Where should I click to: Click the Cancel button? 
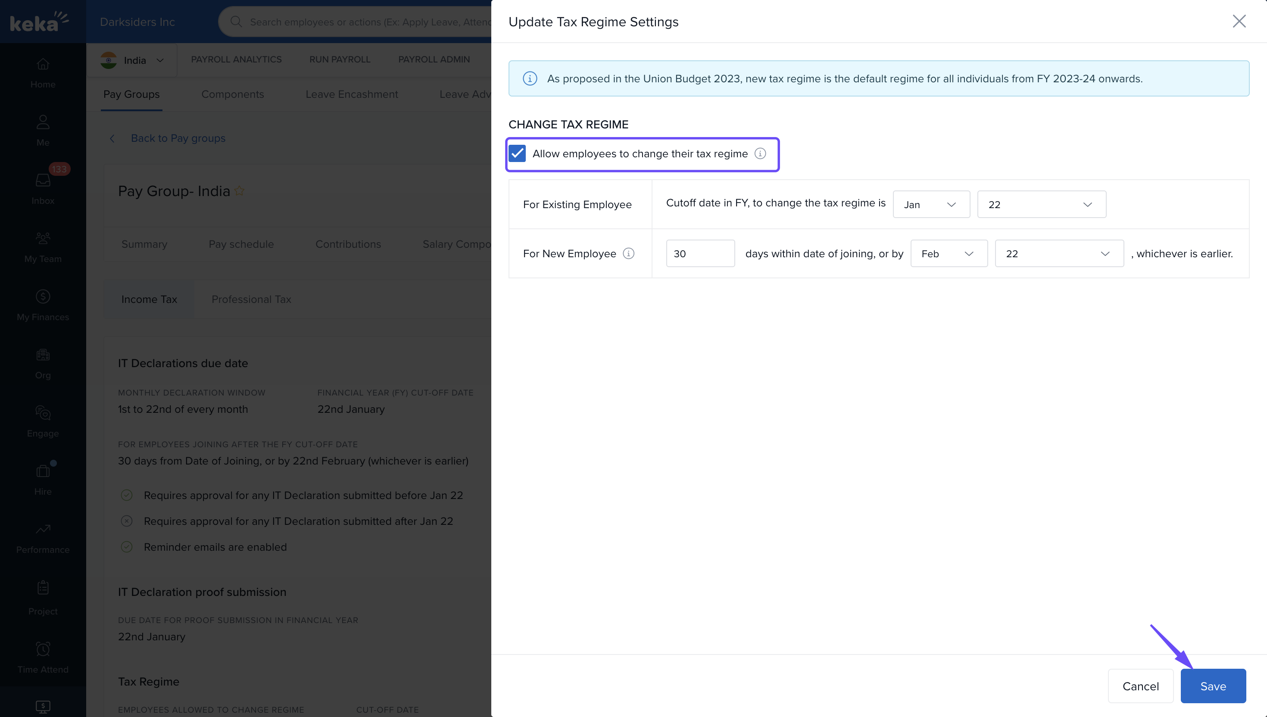1140,686
